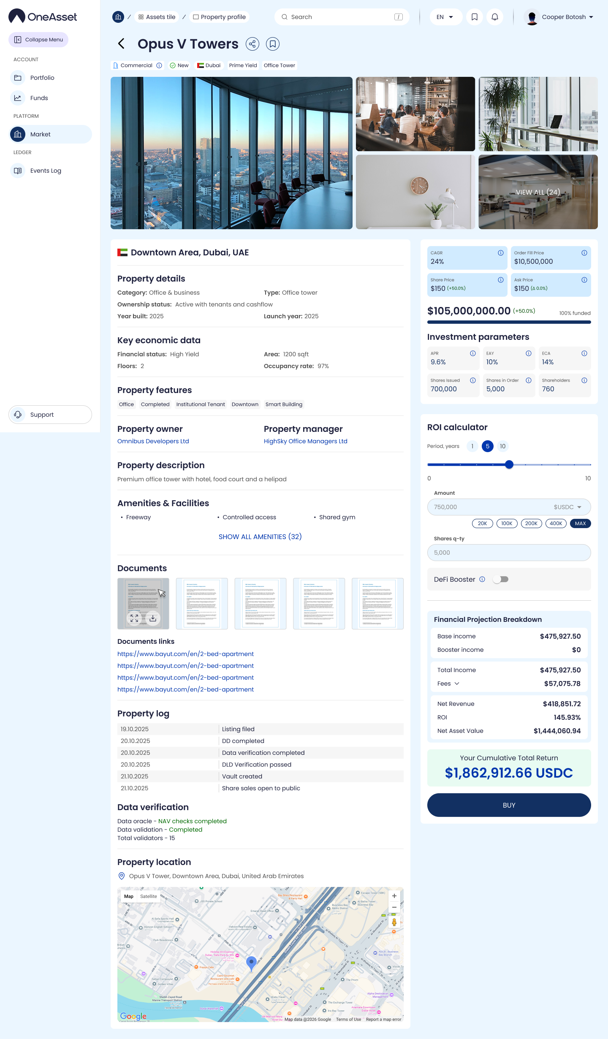Show info for CAGR metric

pos(500,253)
